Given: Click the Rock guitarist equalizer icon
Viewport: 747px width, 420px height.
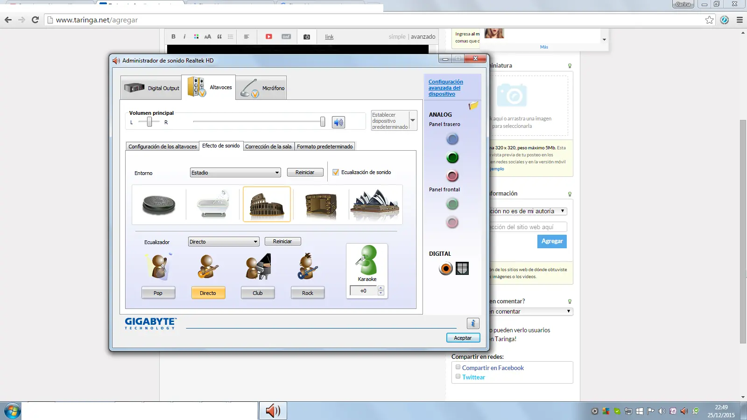Looking at the screenshot, I should click(x=308, y=266).
